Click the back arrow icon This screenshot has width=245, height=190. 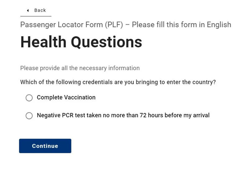(28, 11)
